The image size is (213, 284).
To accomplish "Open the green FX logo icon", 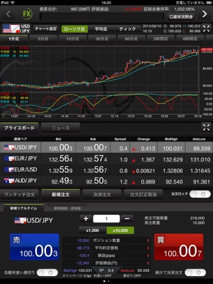I will click(27, 14).
